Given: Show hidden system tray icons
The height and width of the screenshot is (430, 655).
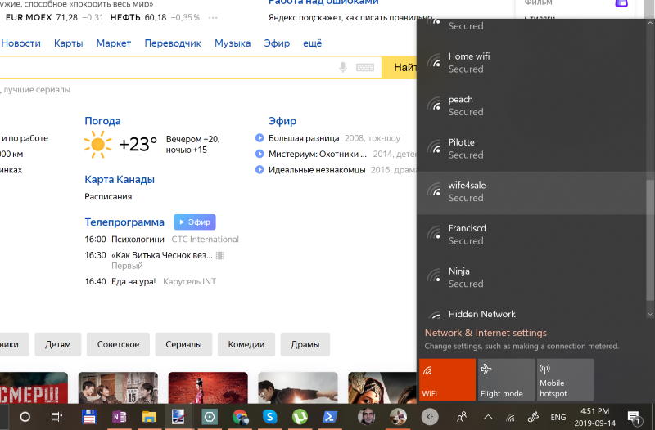Looking at the screenshot, I should click(x=488, y=417).
